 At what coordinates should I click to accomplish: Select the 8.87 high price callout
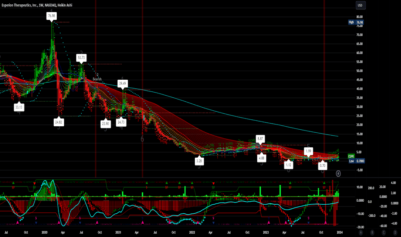pyautogui.click(x=260, y=138)
